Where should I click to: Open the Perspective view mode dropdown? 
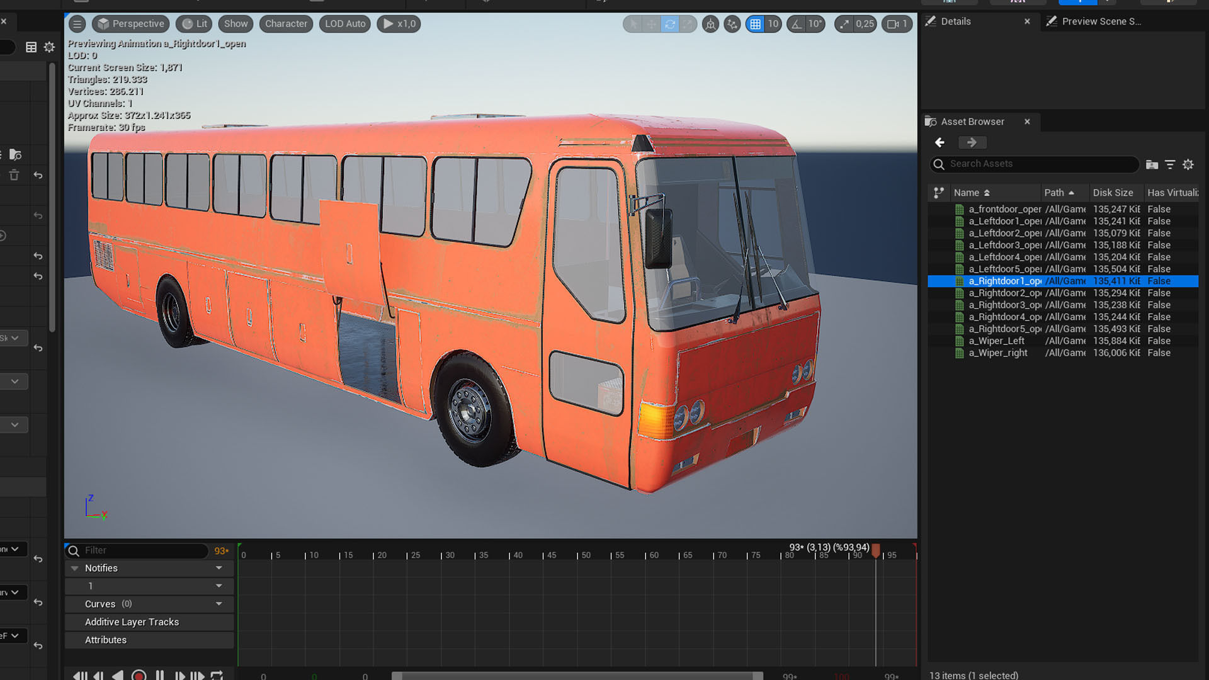click(131, 24)
